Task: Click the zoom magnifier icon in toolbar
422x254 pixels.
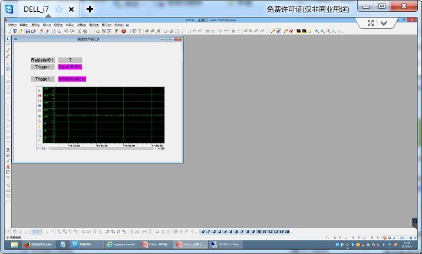Action: pyautogui.click(x=317, y=31)
